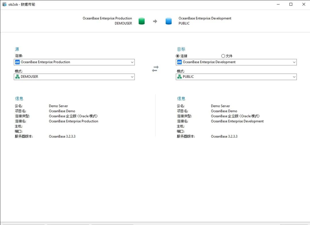Click schema icon beside PUBLIC in the target schema box
Image resolution: width=310 pixels, height=225 pixels.
point(179,77)
